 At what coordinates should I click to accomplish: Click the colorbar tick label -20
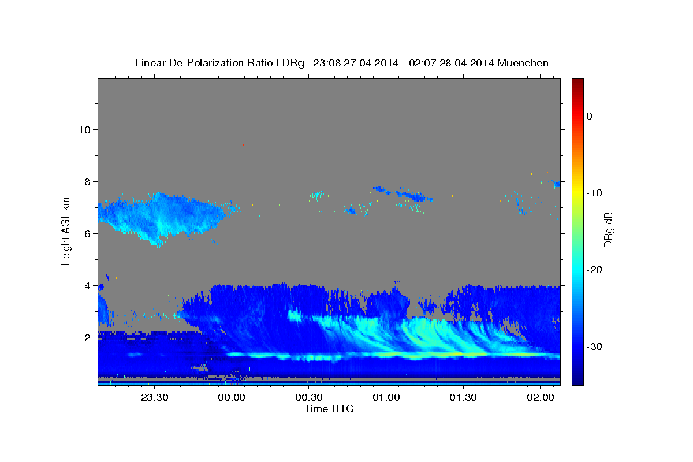[x=594, y=270]
